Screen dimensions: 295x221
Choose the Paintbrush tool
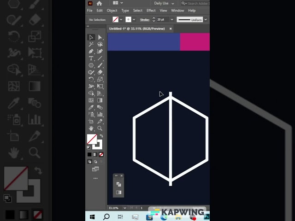pos(100,65)
